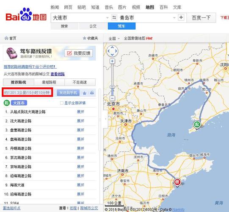Click the favorites star icon by 收藏夹
The width and height of the screenshot is (229, 212).
[x=84, y=38]
